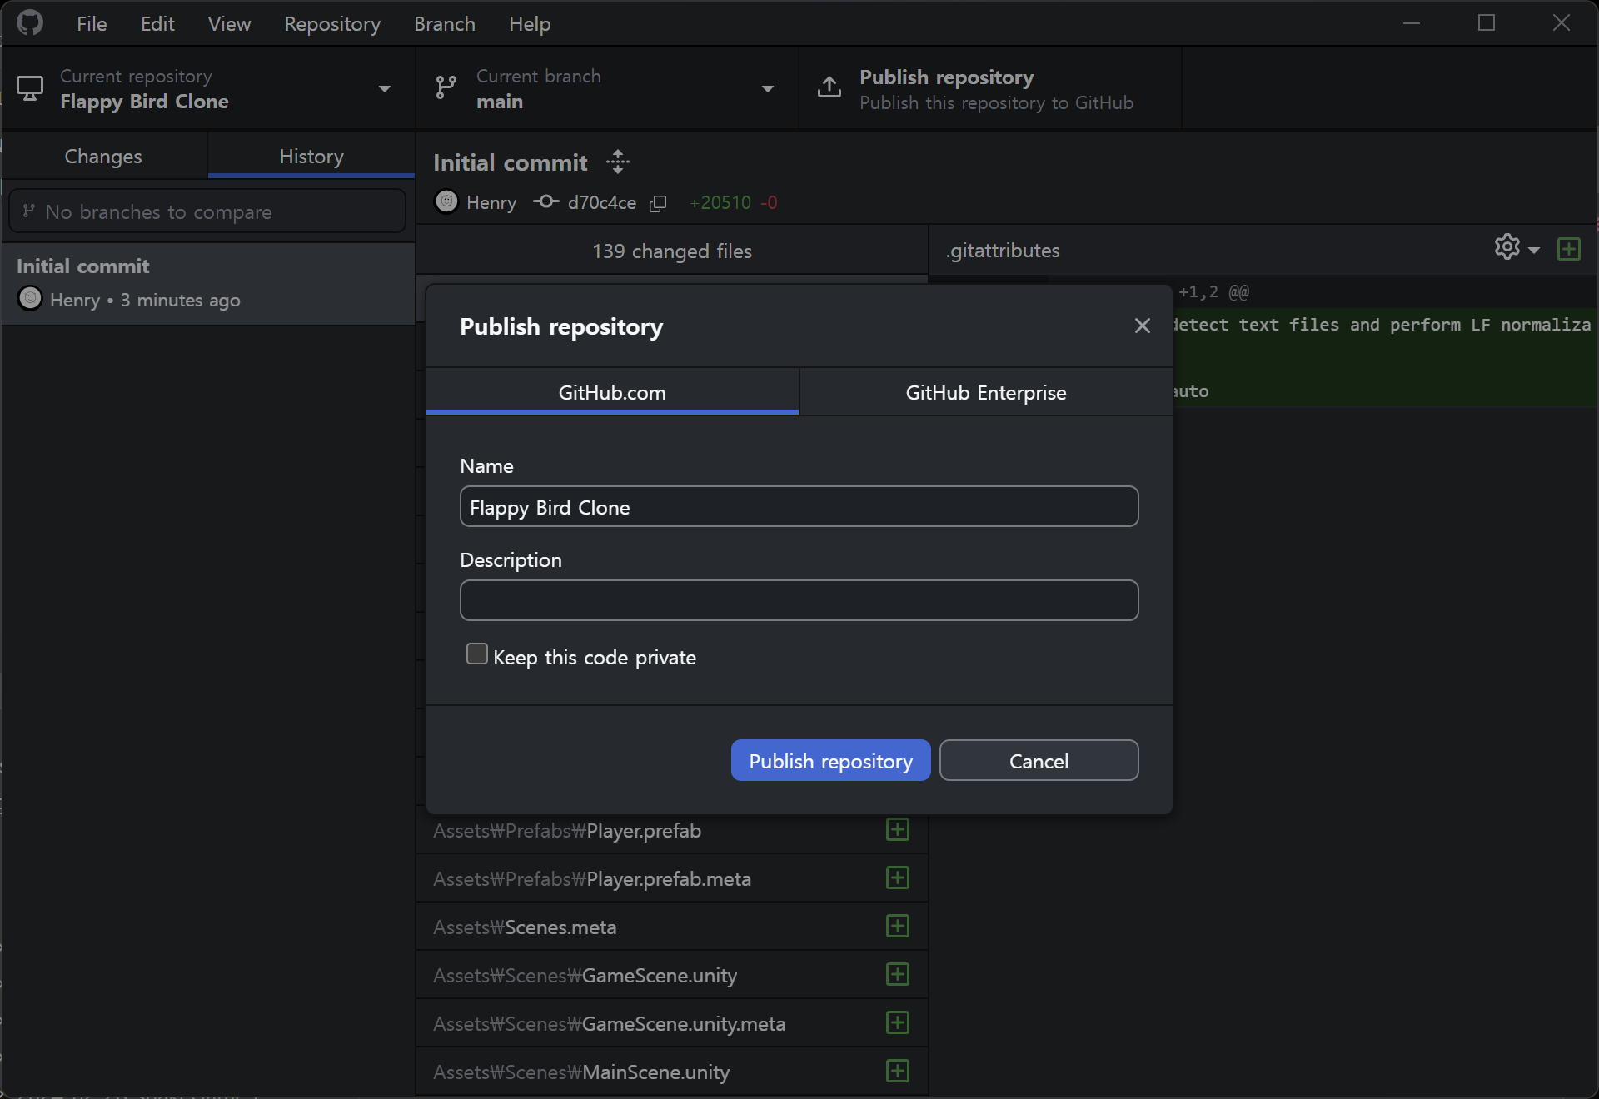Click the Description input field
1599x1099 pixels.
(x=799, y=600)
